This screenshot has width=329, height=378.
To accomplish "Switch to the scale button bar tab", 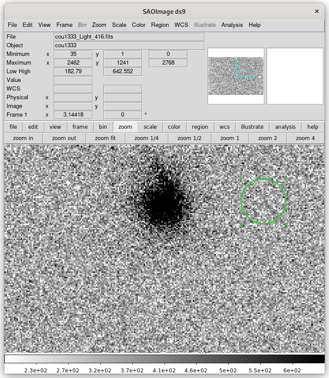I will [150, 127].
